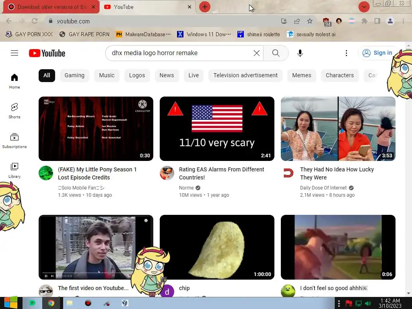This screenshot has height=309, width=412.
Task: Pause the inline video preview
Action: (x=46, y=276)
